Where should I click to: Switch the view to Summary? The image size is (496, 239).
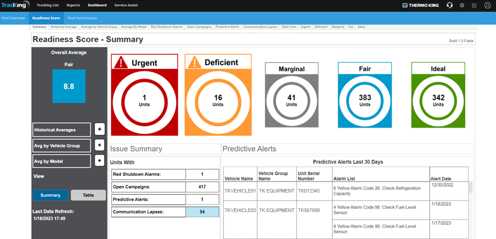point(50,195)
